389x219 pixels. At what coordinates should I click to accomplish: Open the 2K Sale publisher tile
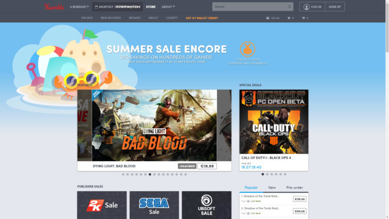[x=102, y=205]
